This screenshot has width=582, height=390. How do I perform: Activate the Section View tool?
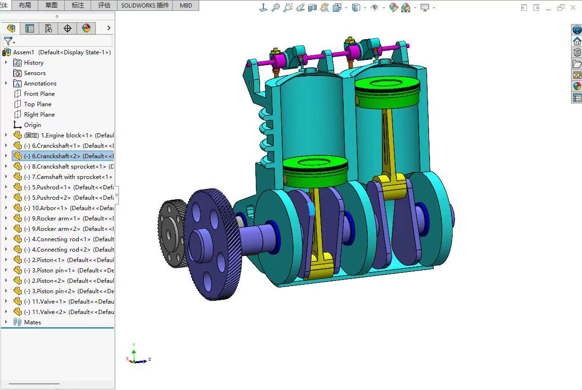coord(312,8)
